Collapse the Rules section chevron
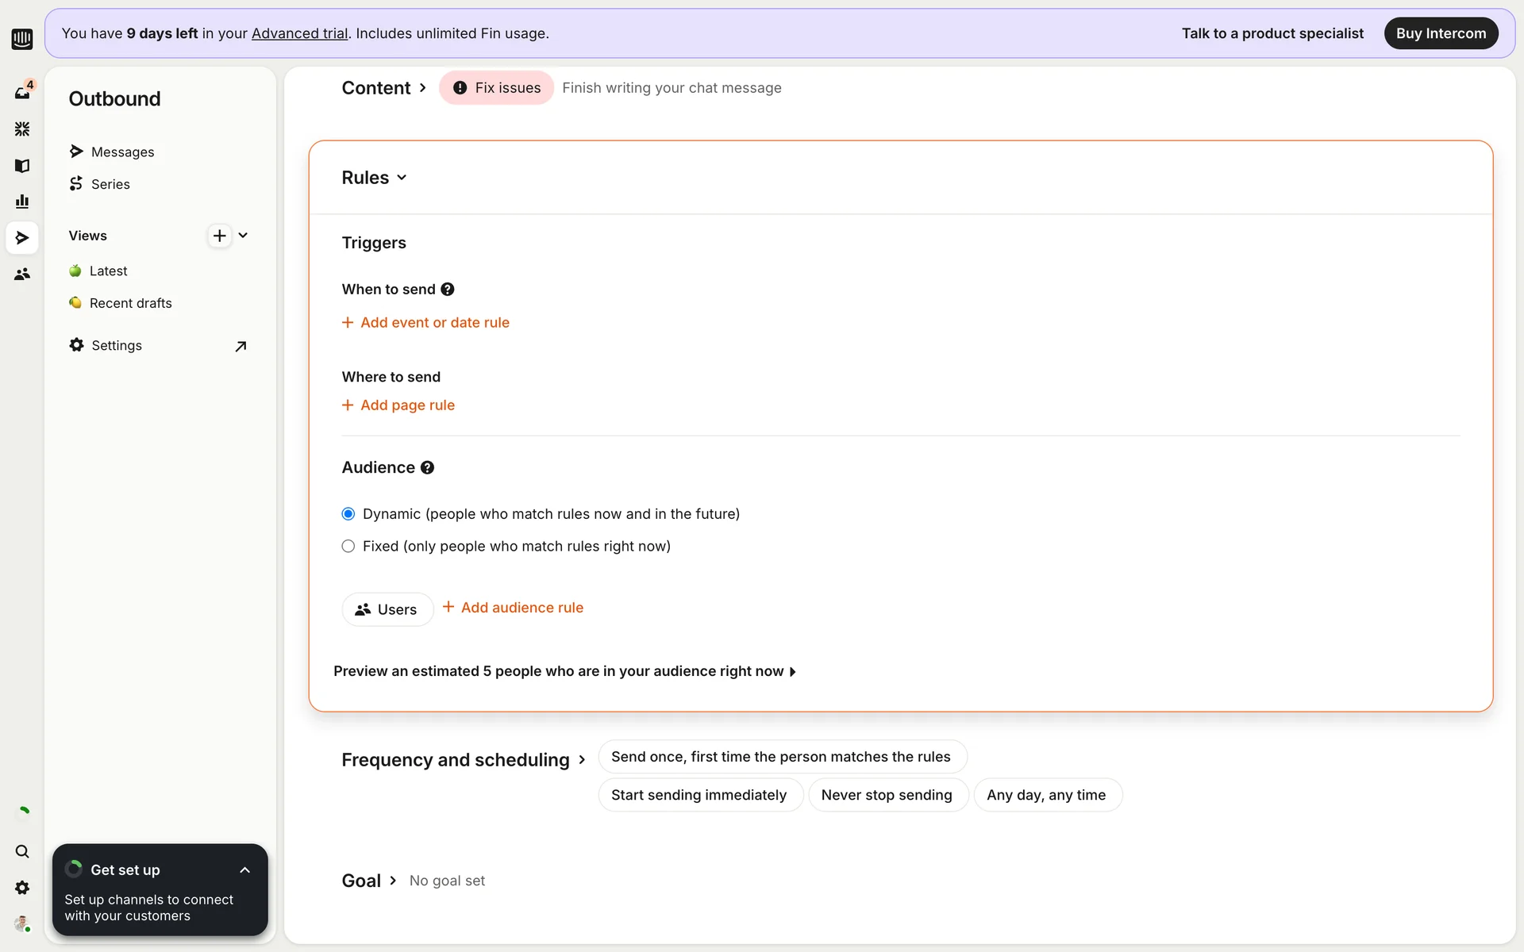The image size is (1524, 952). click(402, 178)
